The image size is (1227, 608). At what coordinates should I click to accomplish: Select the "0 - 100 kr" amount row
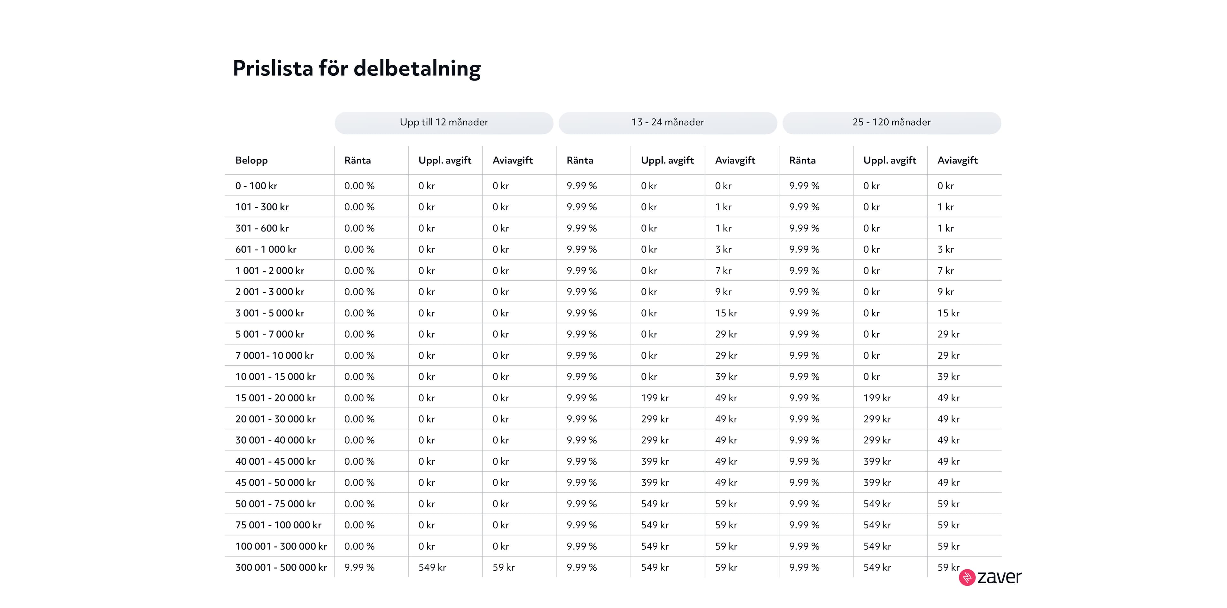click(x=256, y=186)
